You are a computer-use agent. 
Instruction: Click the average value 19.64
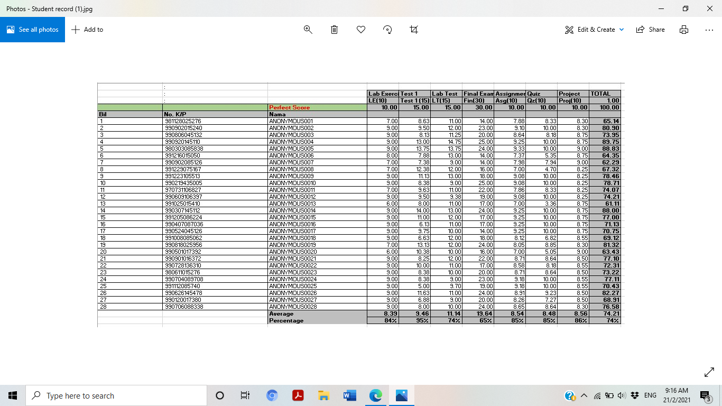[485, 313]
